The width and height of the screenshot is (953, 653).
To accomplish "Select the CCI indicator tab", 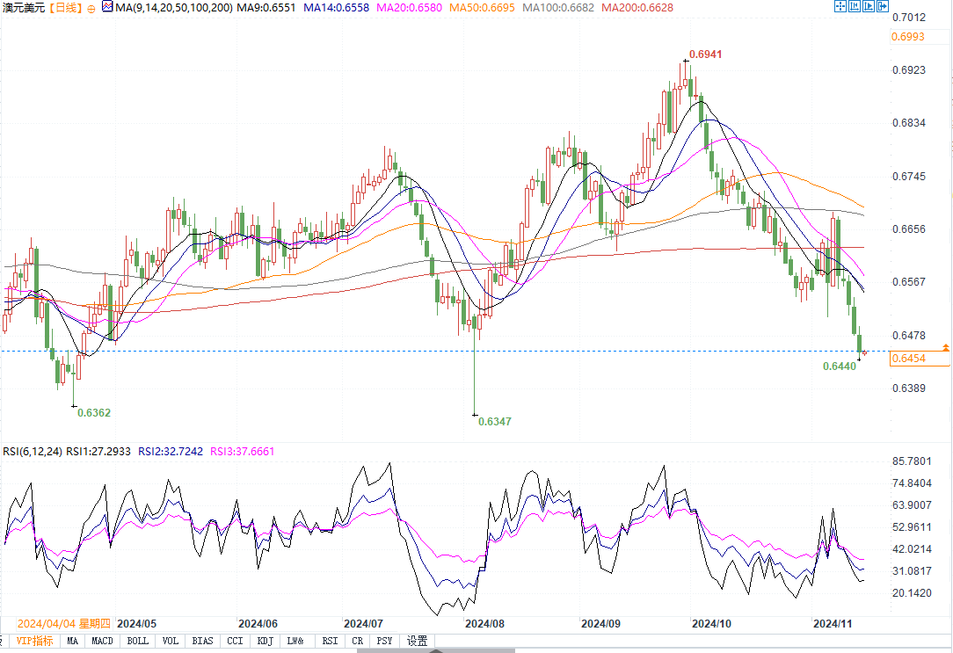I will (x=236, y=641).
